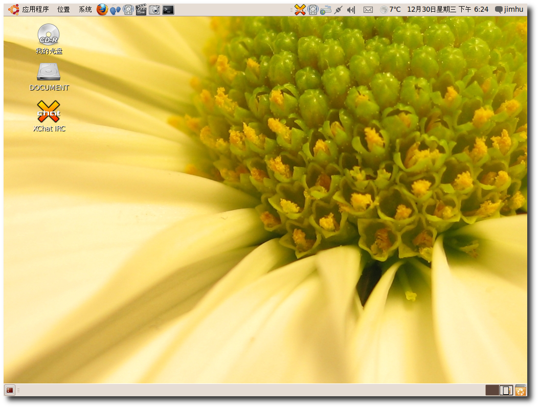Open the 系统 system menu
The height and width of the screenshot is (408, 539).
[x=85, y=9]
